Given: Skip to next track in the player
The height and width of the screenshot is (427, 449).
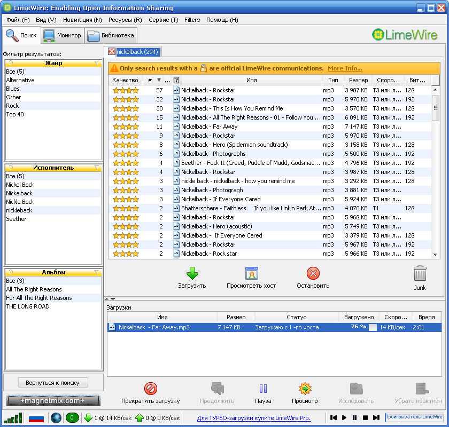Looking at the screenshot, I should pyautogui.click(x=376, y=418).
